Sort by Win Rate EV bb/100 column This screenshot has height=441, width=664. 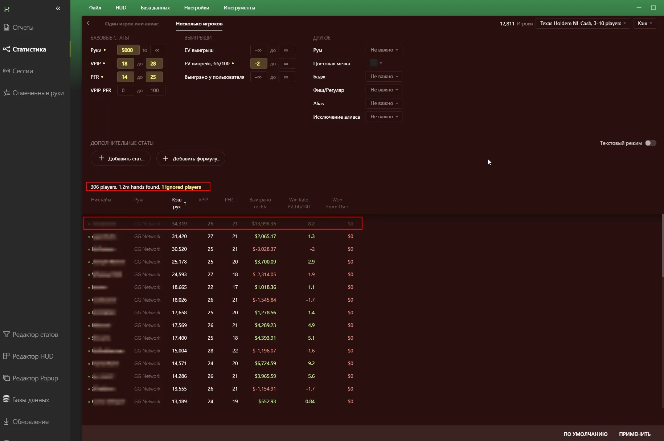299,203
